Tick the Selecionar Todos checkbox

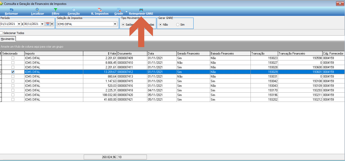1,33
